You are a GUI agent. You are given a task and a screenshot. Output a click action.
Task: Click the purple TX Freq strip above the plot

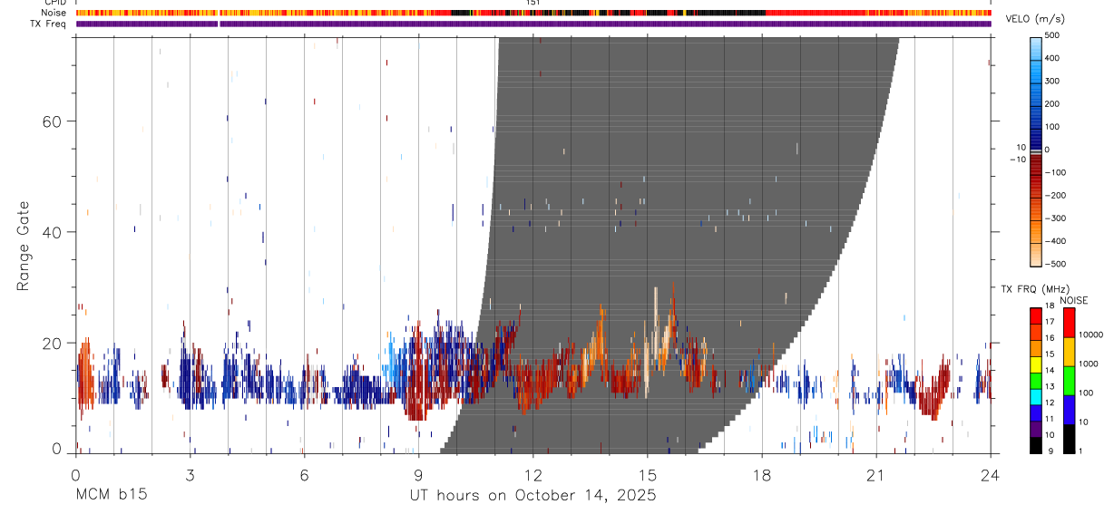pos(533,24)
